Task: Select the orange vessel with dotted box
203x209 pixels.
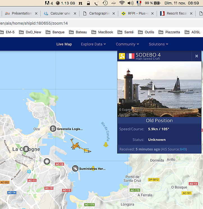Action: [87, 151]
